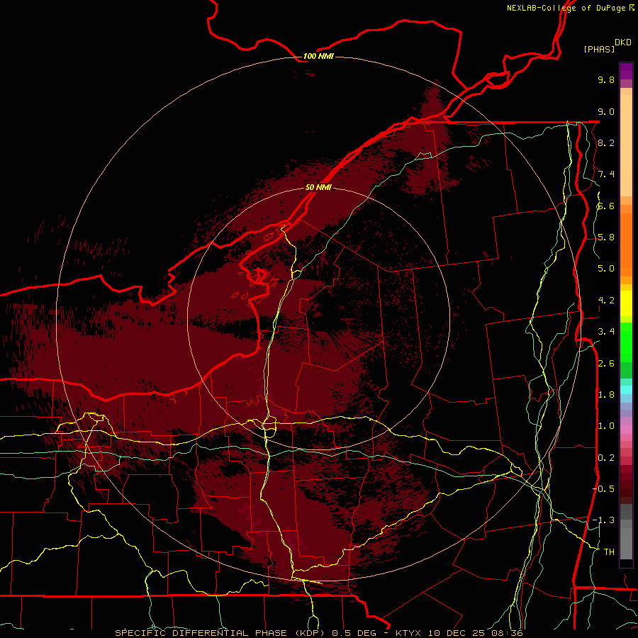Click the KTYX station identifier in footer
Image resolution: width=638 pixels, height=638 pixels.
click(409, 633)
